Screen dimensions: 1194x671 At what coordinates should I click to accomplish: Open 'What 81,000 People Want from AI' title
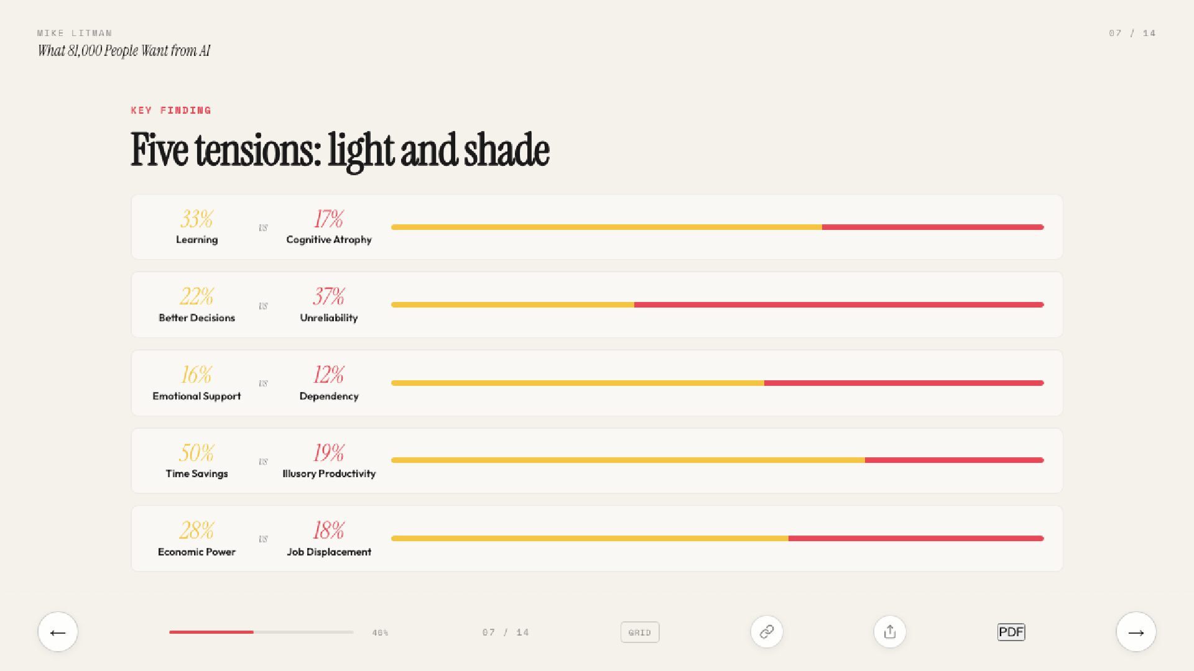tap(124, 51)
